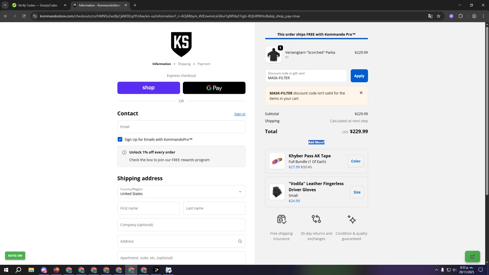This screenshot has width=489, height=275.
Task: Pay with the Shop Pay express button
Action: (x=149, y=88)
